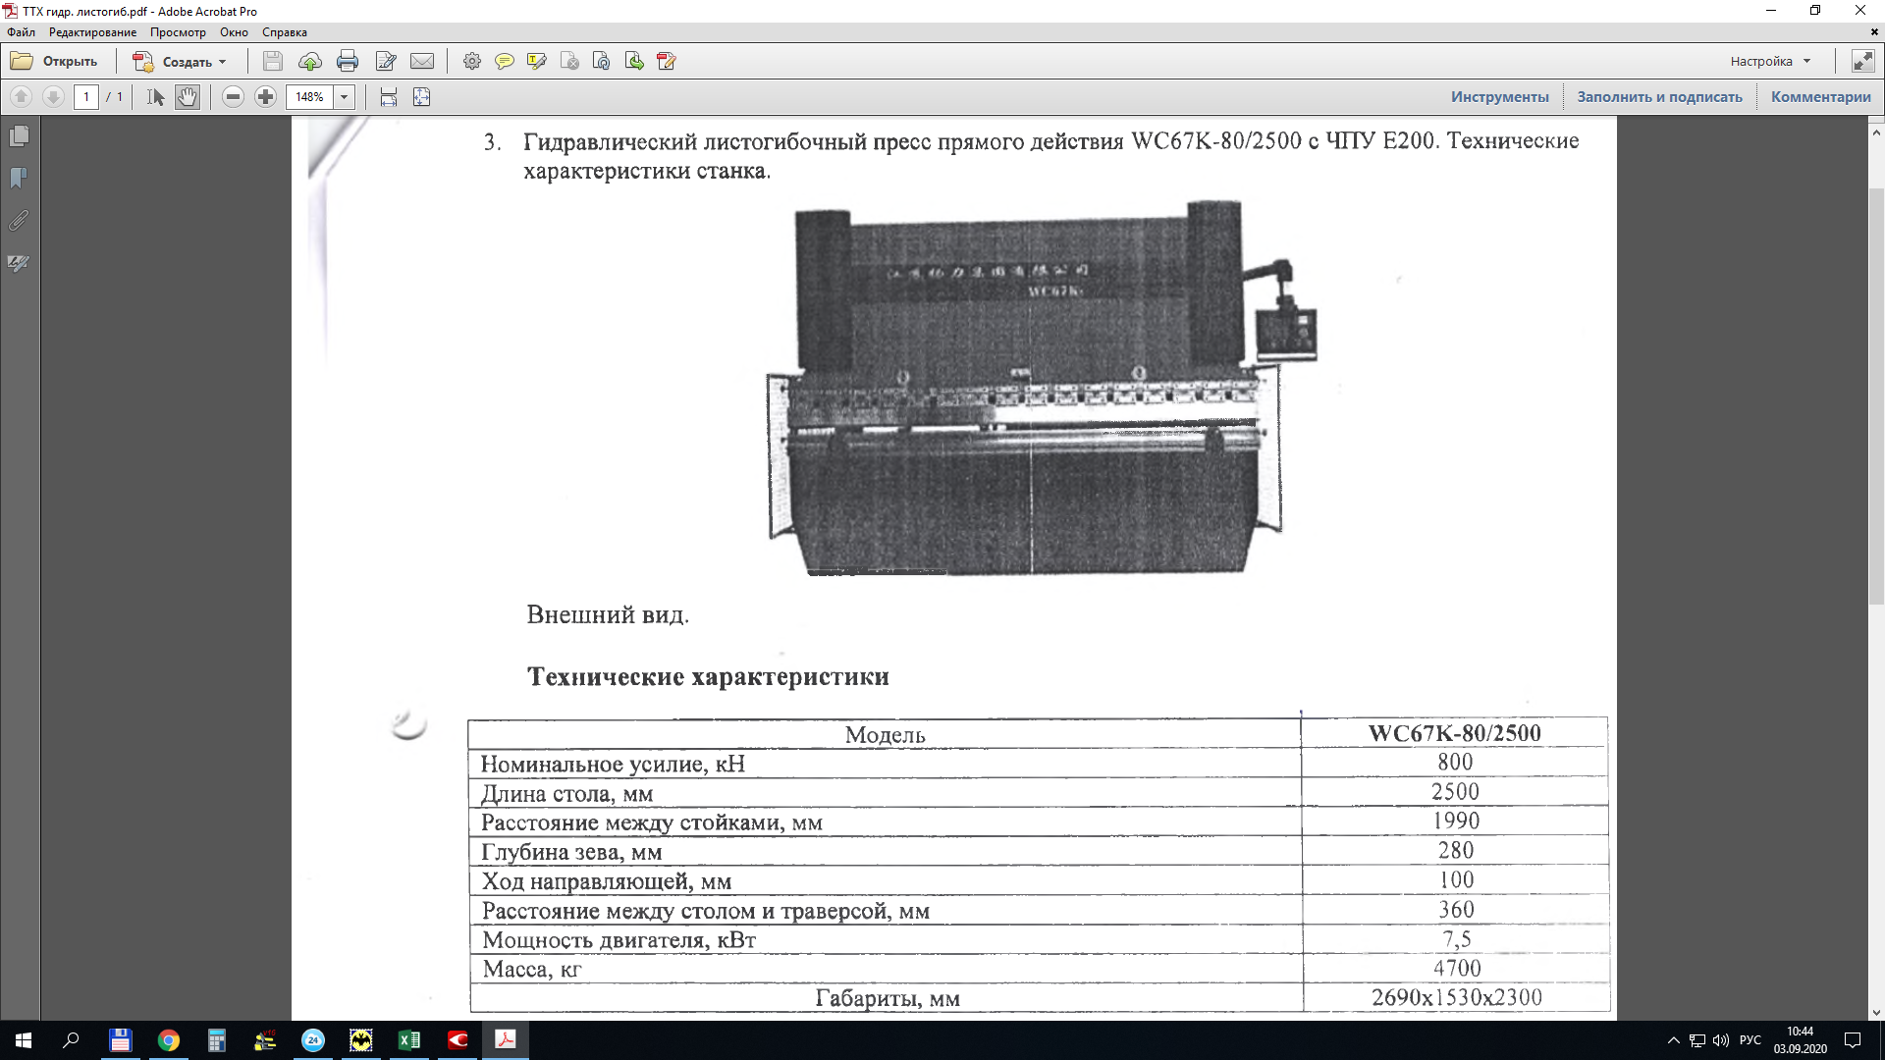The image size is (1885, 1060).
Task: Click the Zoom in plus button
Action: (265, 97)
